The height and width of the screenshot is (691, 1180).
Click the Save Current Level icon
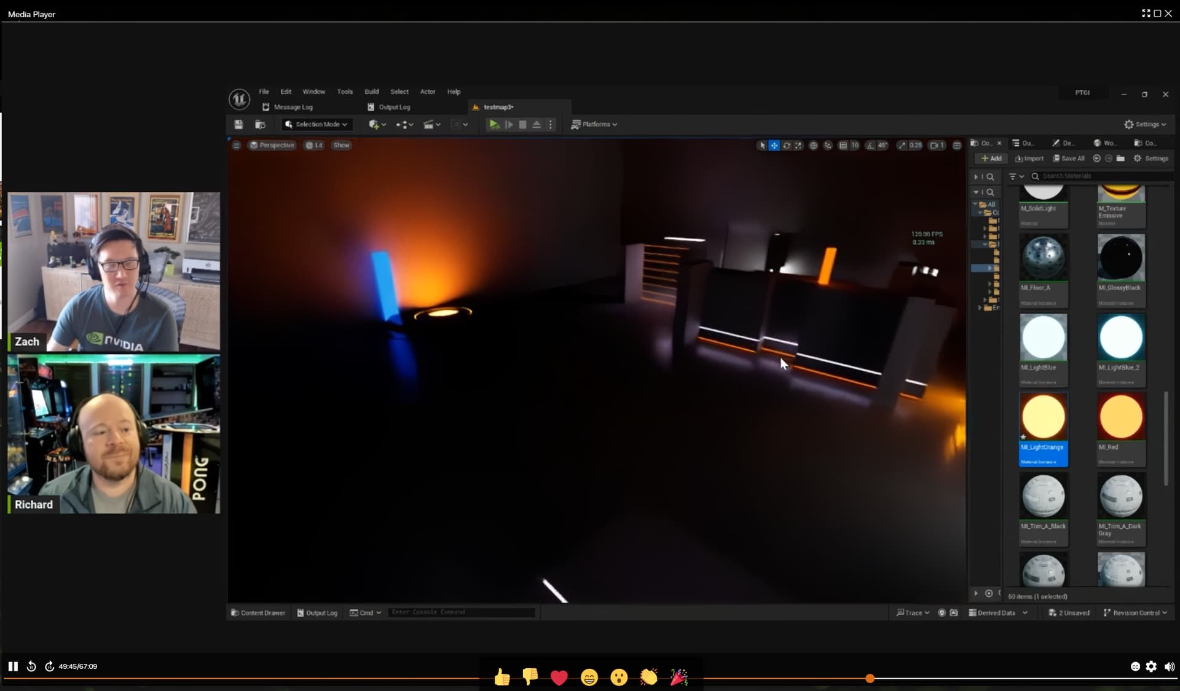point(239,124)
